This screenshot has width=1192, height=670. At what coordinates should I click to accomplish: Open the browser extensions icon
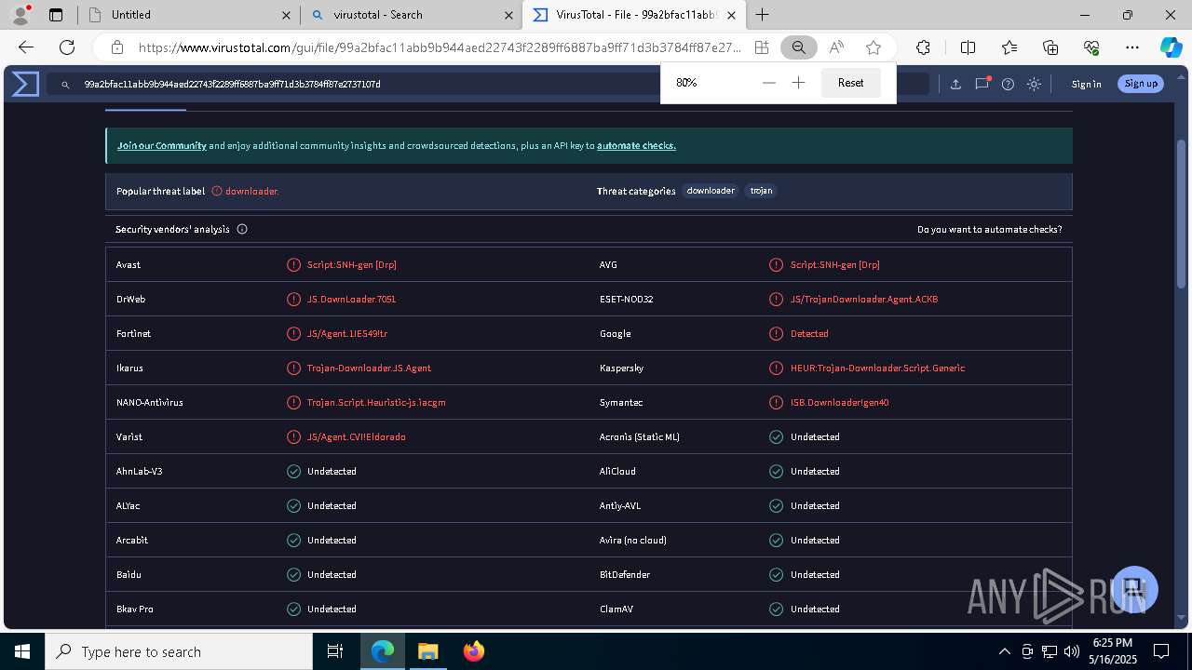tap(923, 47)
